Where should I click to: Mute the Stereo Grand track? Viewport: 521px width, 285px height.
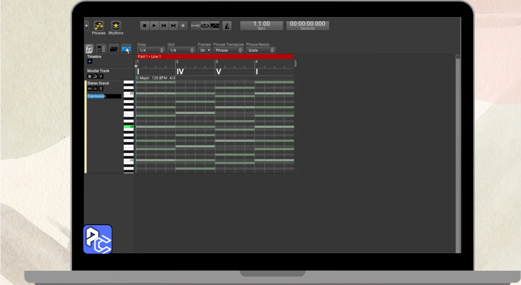[x=90, y=89]
